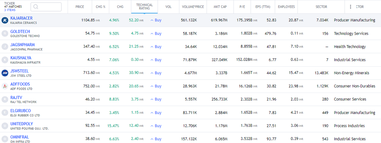Click Consumer Services sector text

click(350, 99)
